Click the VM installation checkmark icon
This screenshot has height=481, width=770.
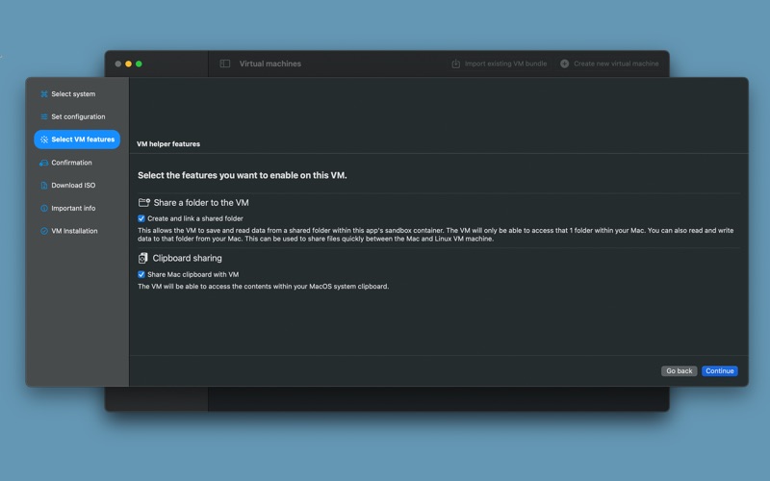(x=43, y=231)
